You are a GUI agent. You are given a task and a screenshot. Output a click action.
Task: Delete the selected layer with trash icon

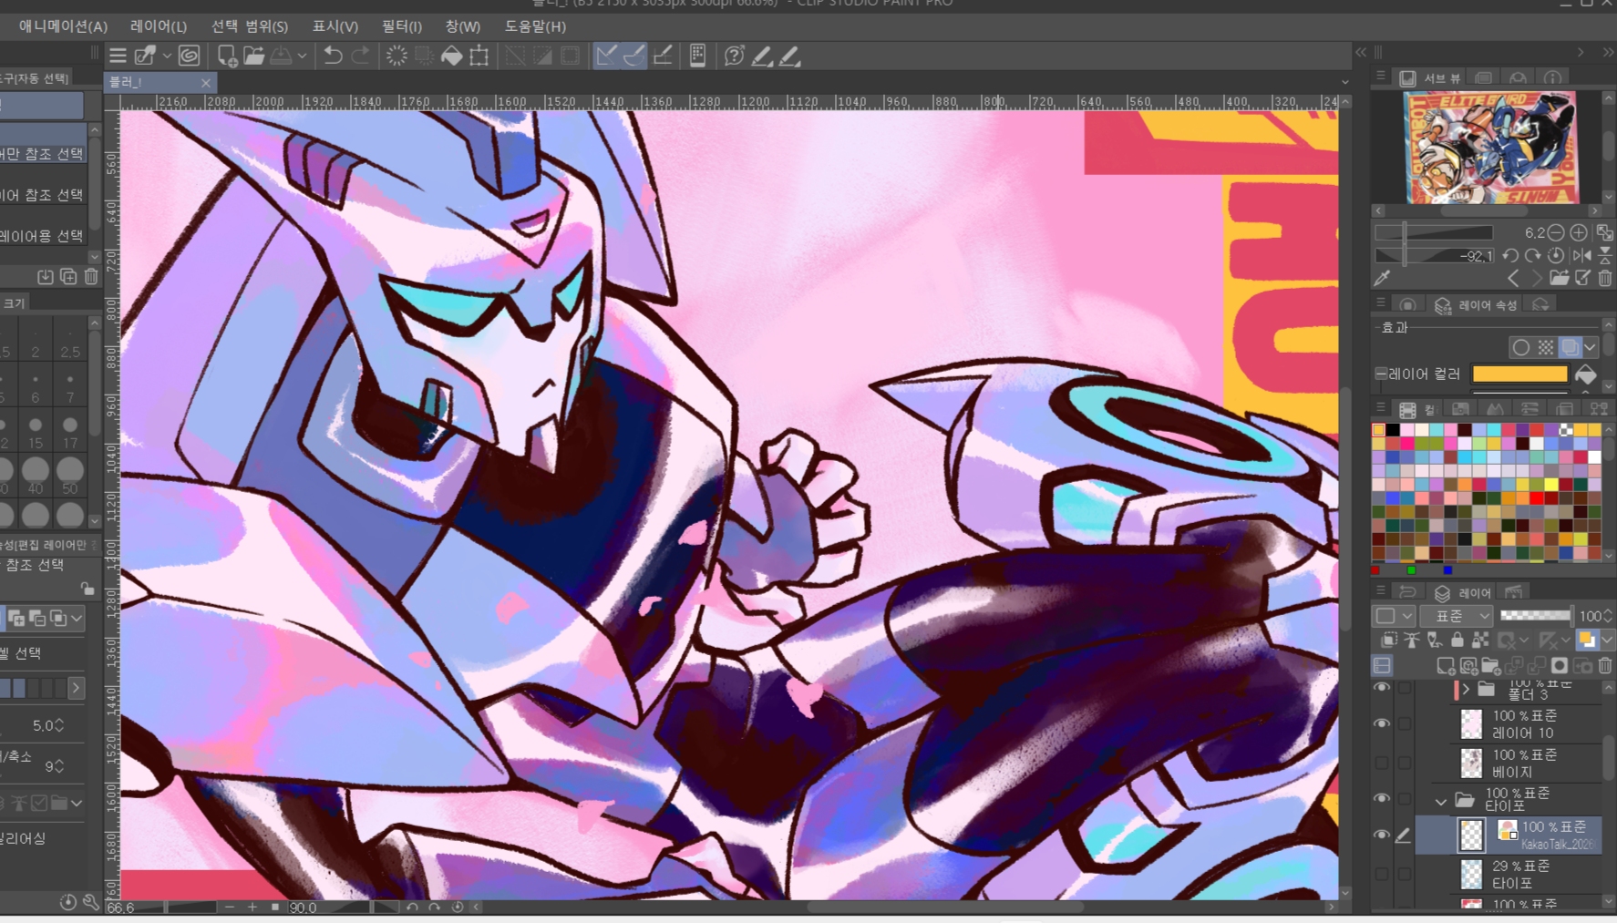pos(1605,666)
